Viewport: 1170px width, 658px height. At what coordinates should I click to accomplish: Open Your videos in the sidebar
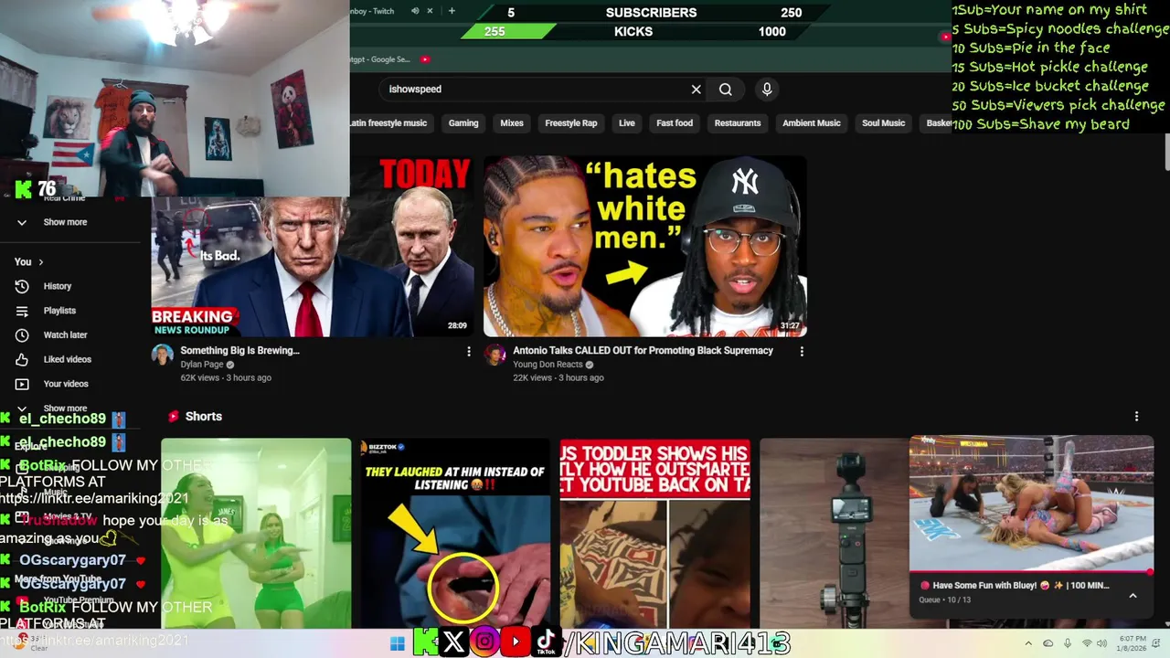[x=66, y=384]
